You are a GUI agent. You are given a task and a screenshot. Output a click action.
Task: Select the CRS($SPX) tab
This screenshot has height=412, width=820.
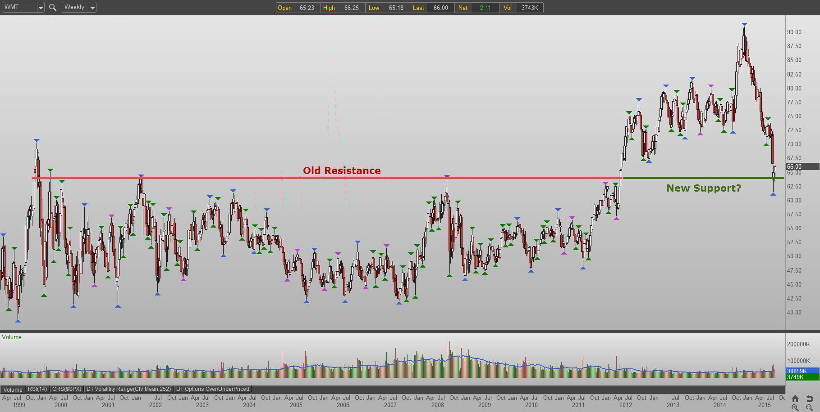pos(67,389)
